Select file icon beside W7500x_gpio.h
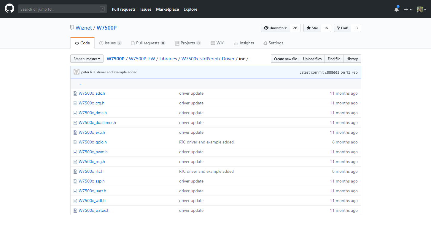The width and height of the screenshot is (431, 226). [75, 142]
